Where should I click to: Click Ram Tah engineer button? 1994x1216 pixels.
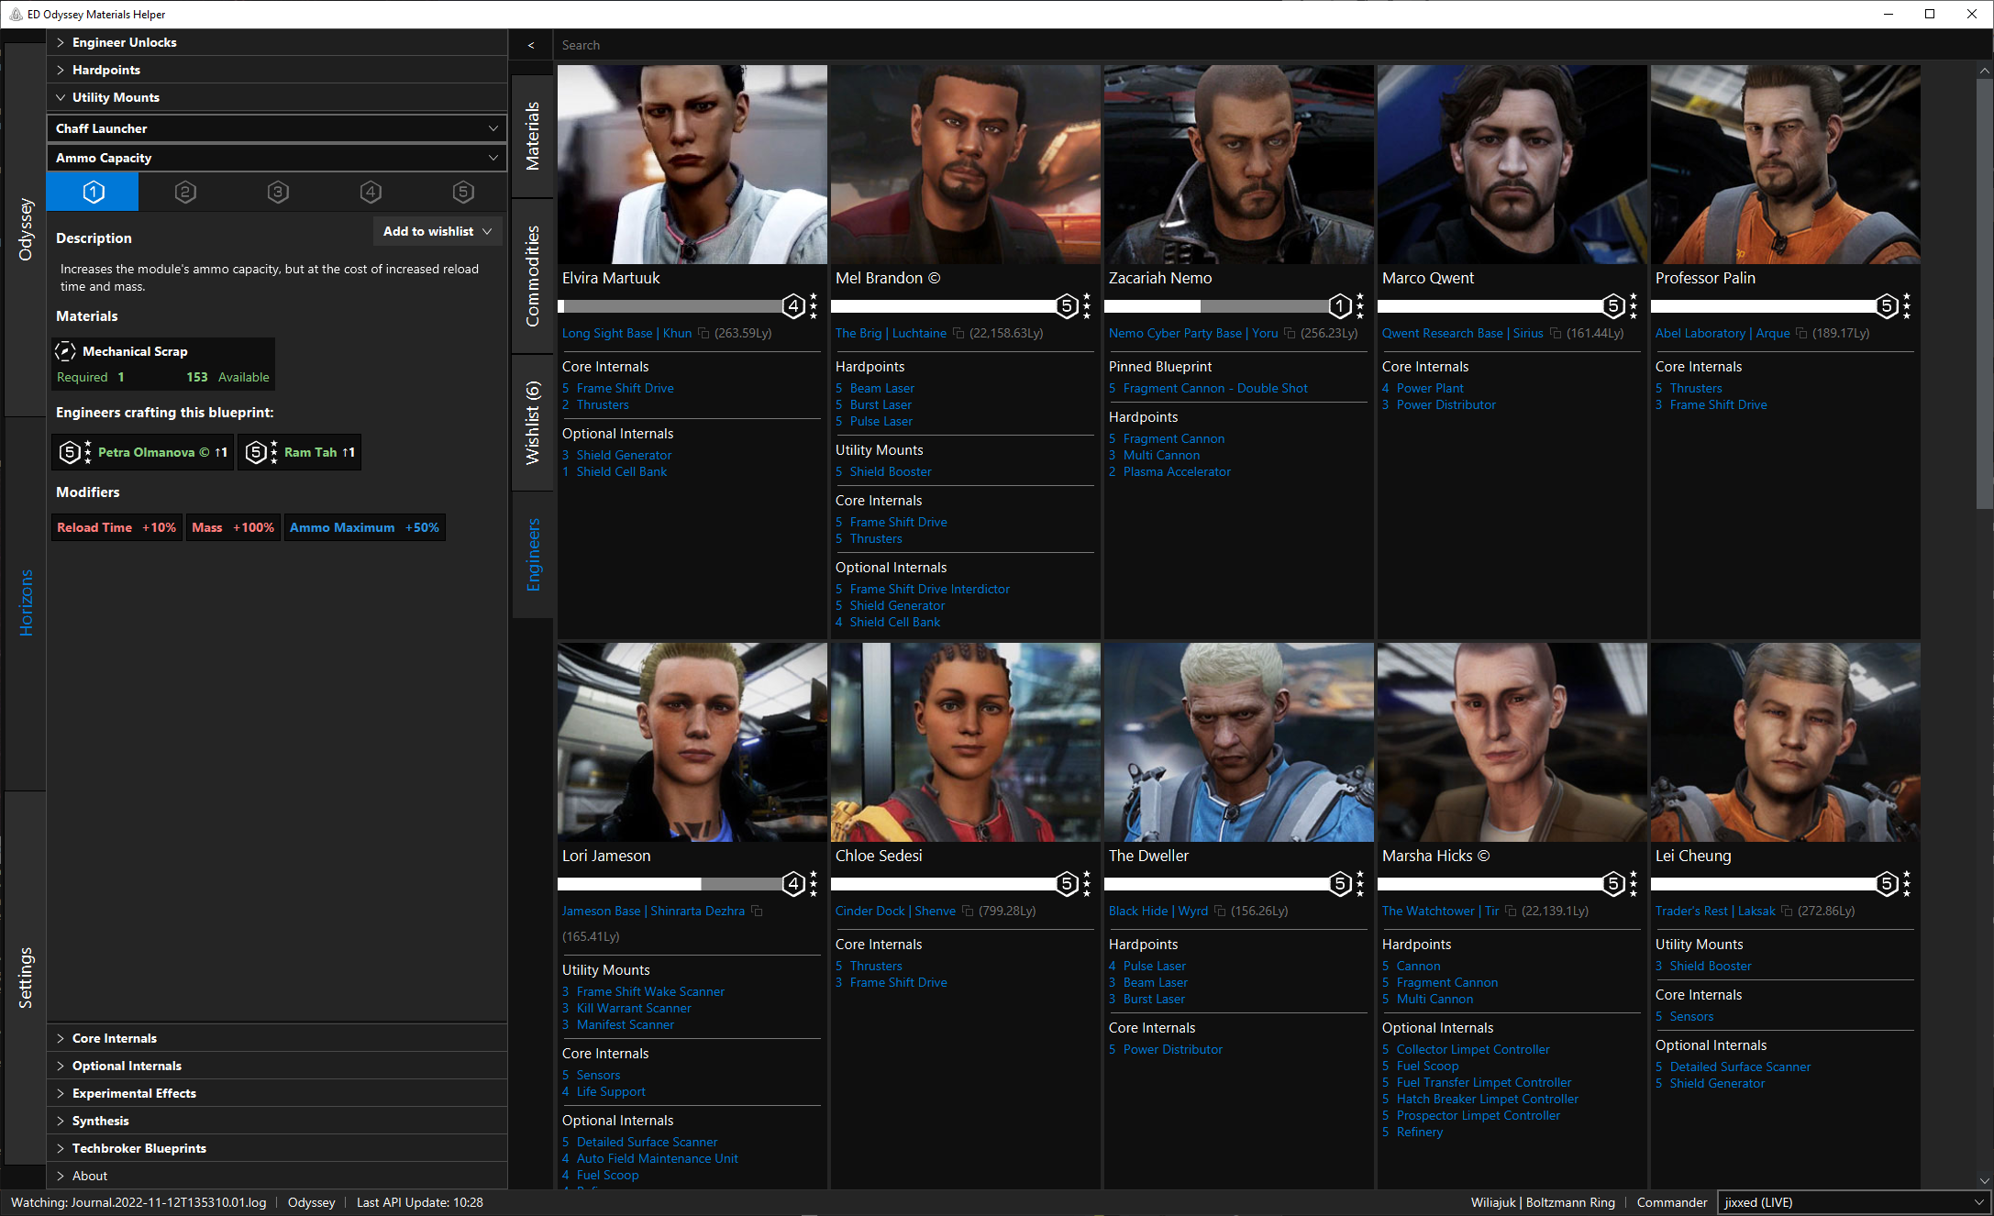click(x=300, y=452)
